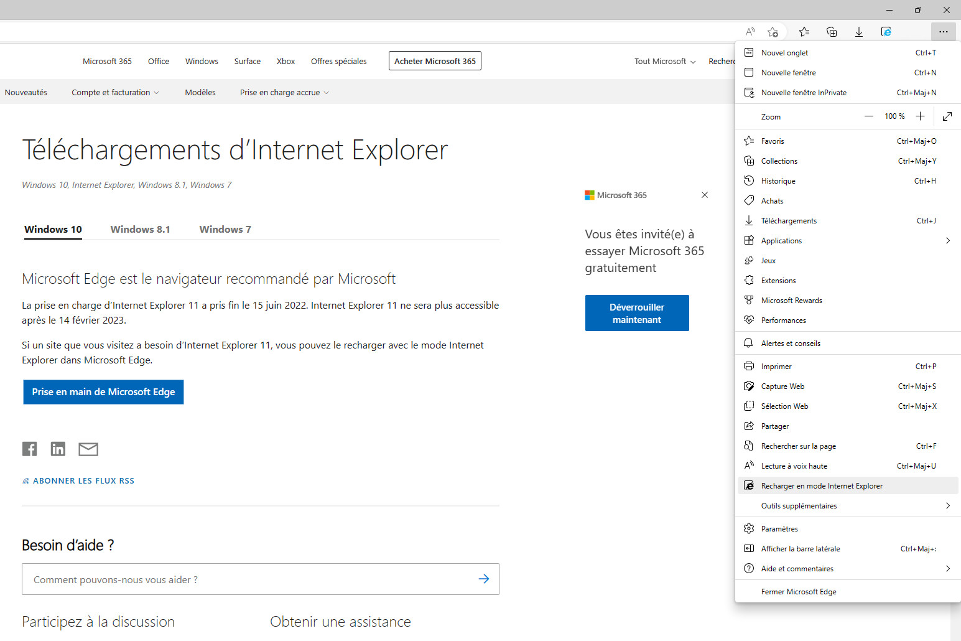Dismiss the Microsoft 365 promo panel
961x641 pixels.
coord(705,195)
